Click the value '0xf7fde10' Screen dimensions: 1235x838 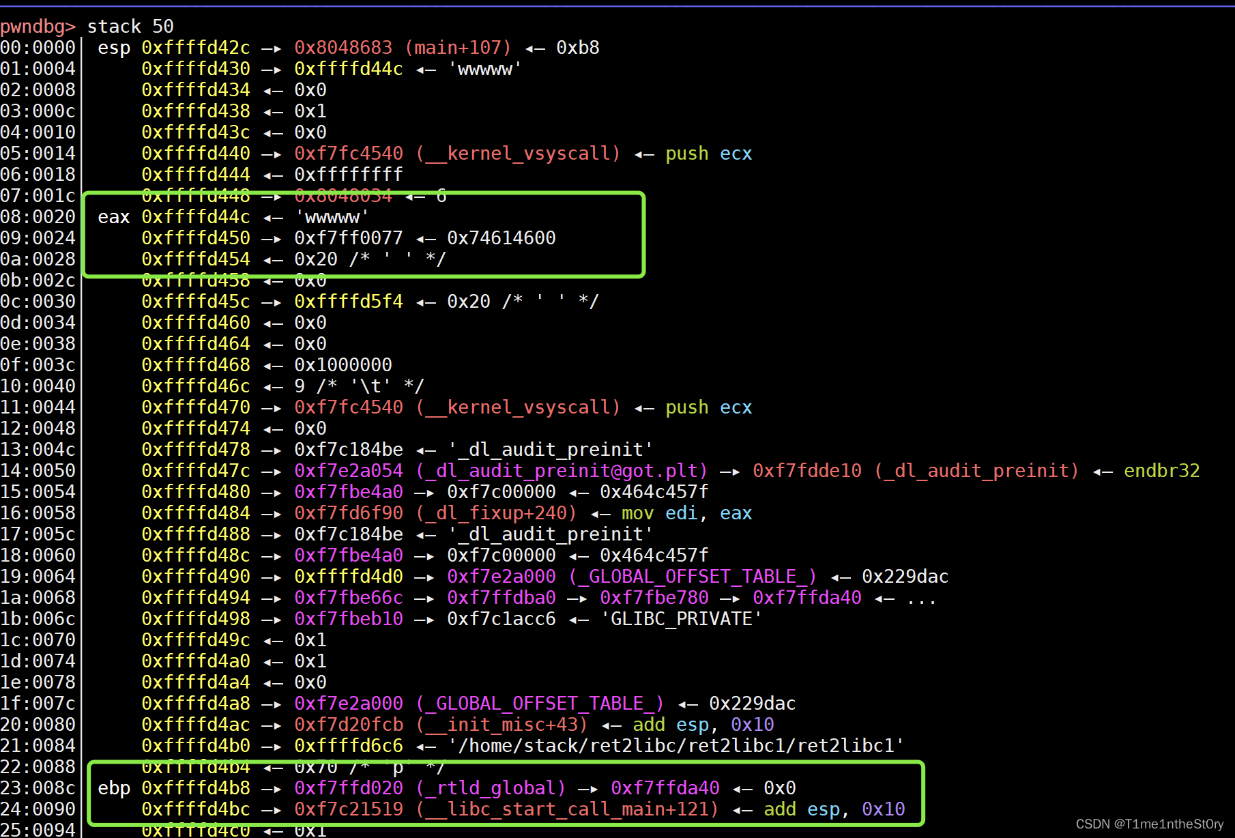(x=807, y=471)
